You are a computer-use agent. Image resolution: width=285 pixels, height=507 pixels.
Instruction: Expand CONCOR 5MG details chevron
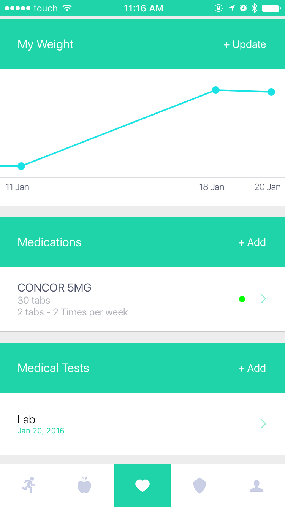(263, 299)
